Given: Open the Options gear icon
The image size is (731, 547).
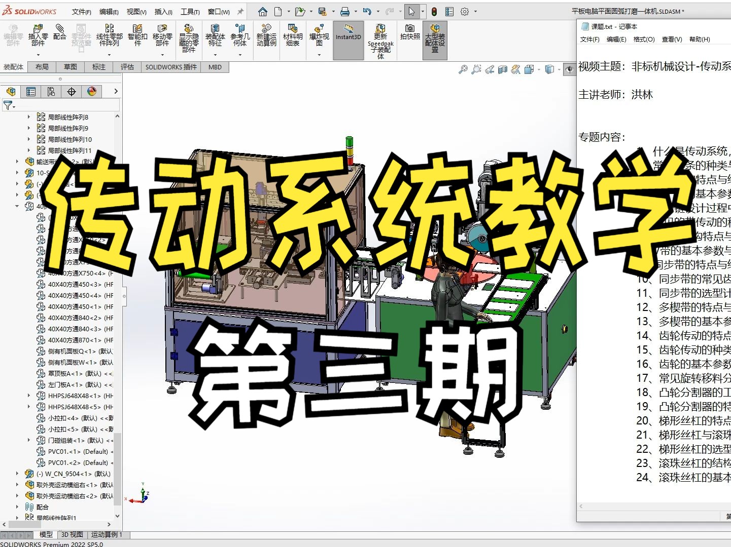Looking at the screenshot, I should (x=465, y=11).
